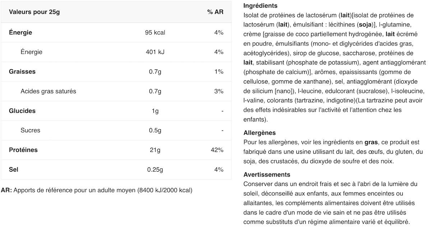Click the Sel row label
The image size is (431, 229).
pyautogui.click(x=14, y=169)
